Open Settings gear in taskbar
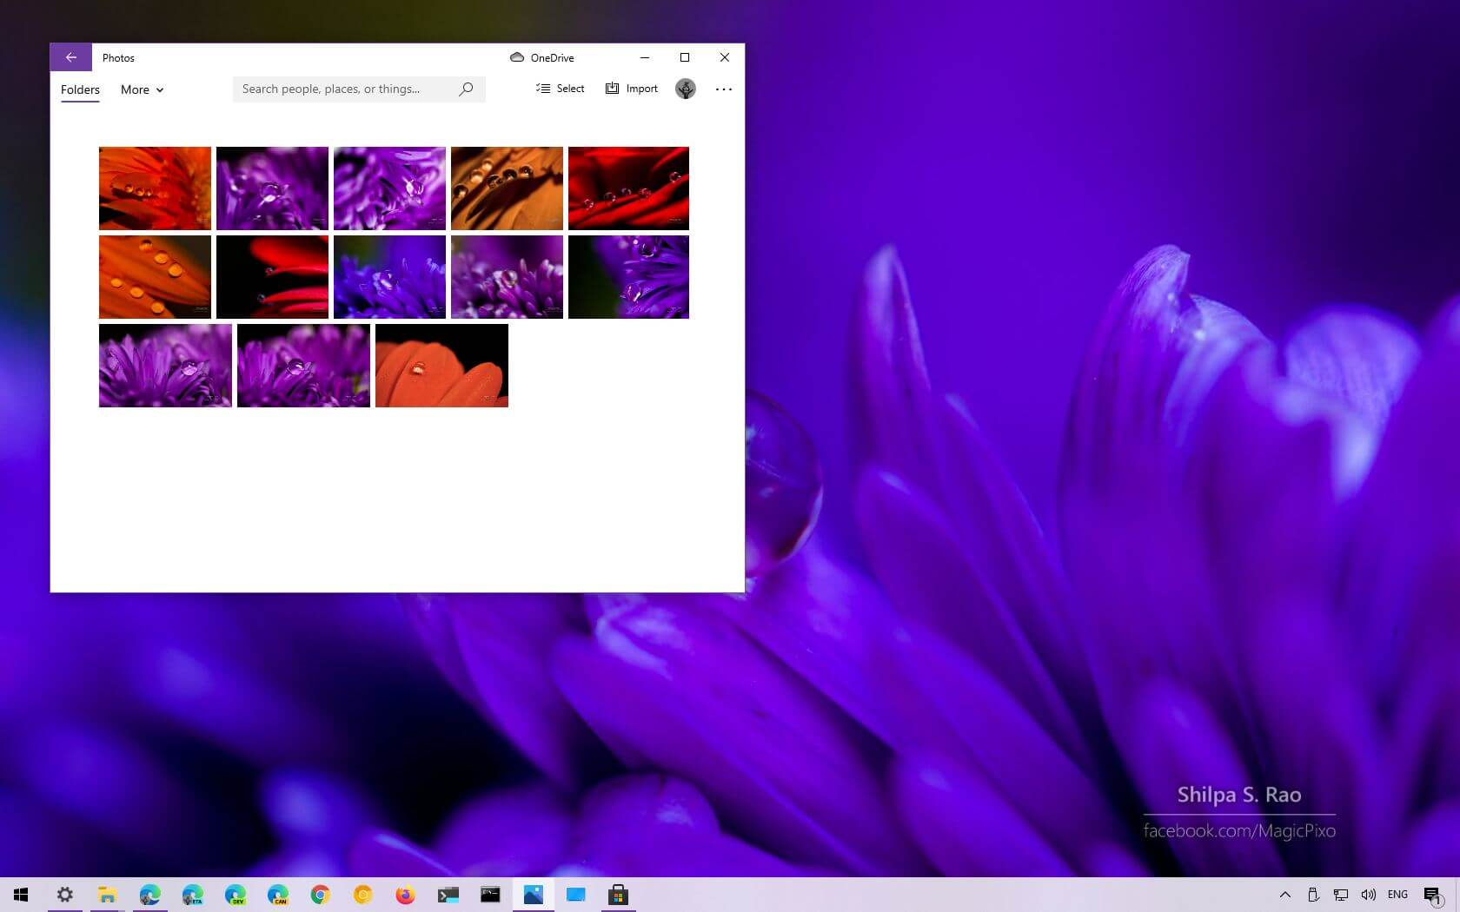 click(64, 895)
